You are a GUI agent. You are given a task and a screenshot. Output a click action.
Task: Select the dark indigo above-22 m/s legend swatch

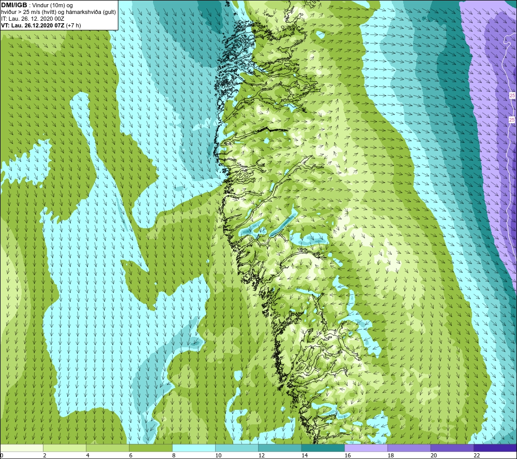pyautogui.click(x=495, y=448)
